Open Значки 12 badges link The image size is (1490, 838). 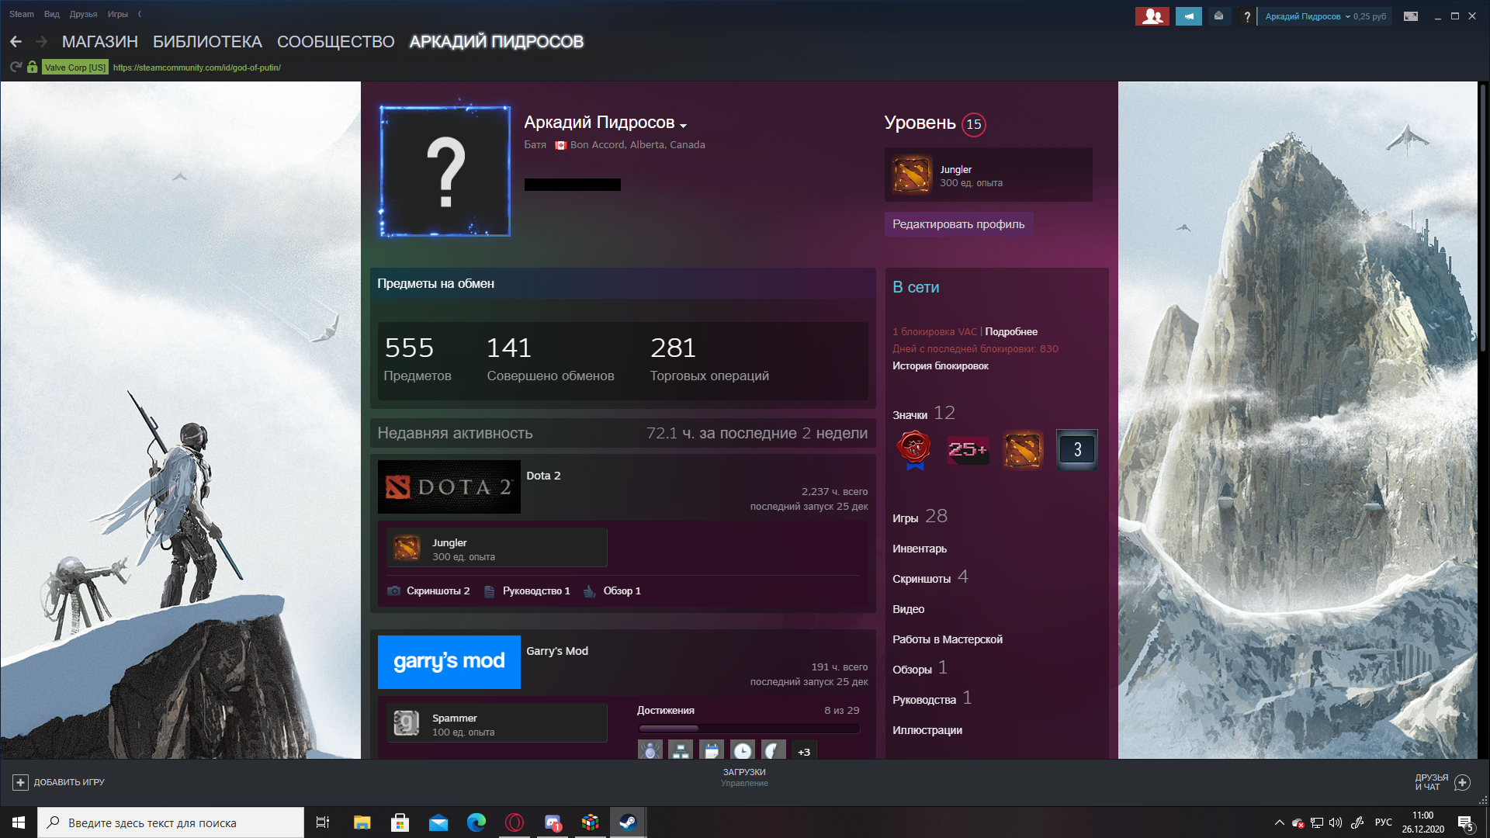pyautogui.click(x=923, y=414)
